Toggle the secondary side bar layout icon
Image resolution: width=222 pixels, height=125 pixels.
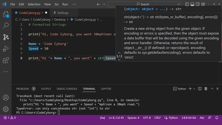[x=198, y=4]
